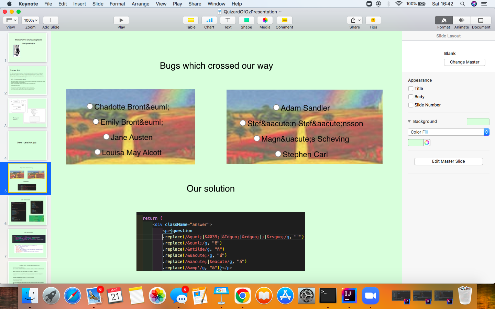The image size is (495, 309).
Task: Open the View options dropdown
Action: pos(11,20)
